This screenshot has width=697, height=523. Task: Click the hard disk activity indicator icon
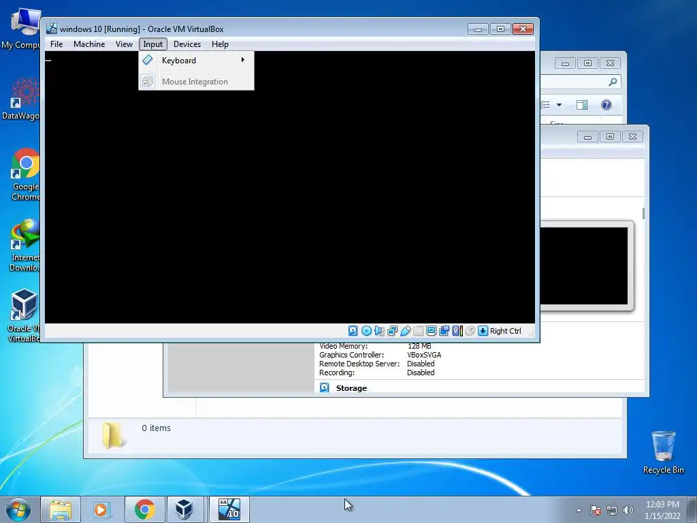[x=353, y=330]
